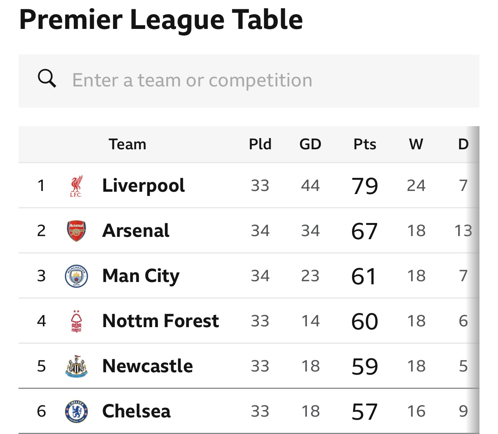Click Liverpool's 79 points value
Screen dimensions: 498x434
[365, 186]
